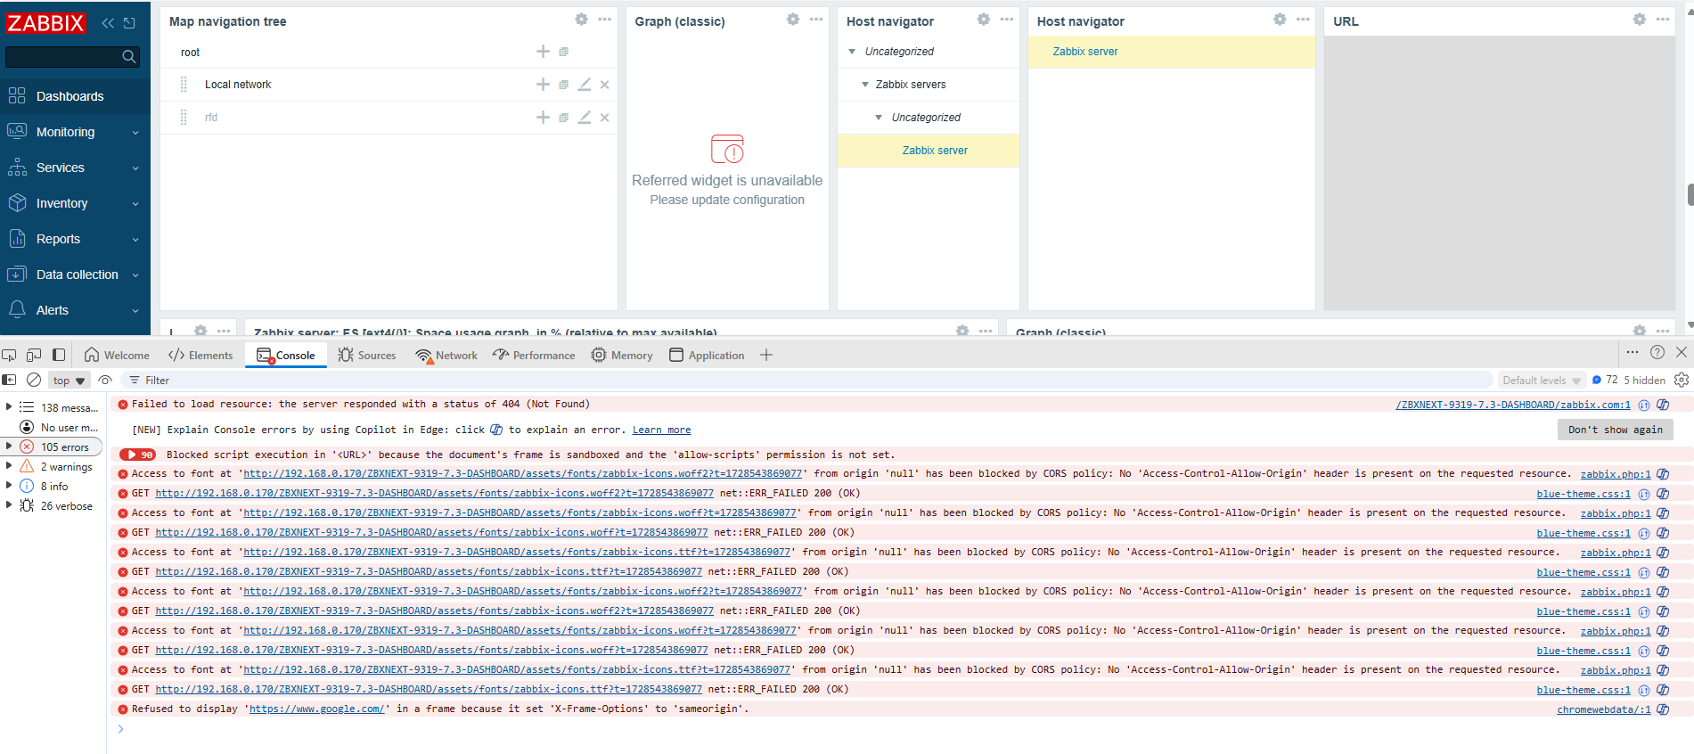Screen dimensions: 1694x754
Task: Switch to the Memory devtools tab
Action: click(x=622, y=355)
